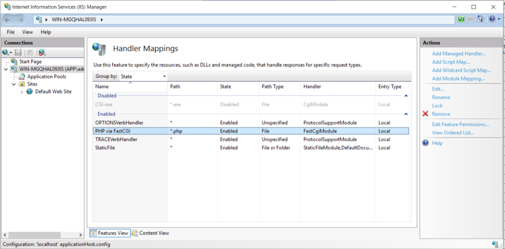Screen dimensions: 505x249
Task: Collapse the Enabled group chevron
Action: pyautogui.click(x=406, y=114)
